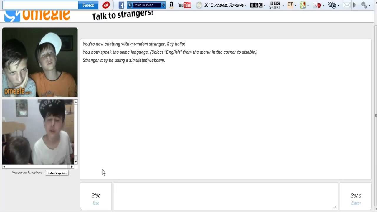Click the toolbar overflow arrow after the envelope
The width and height of the screenshot is (377, 212).
(x=355, y=5)
